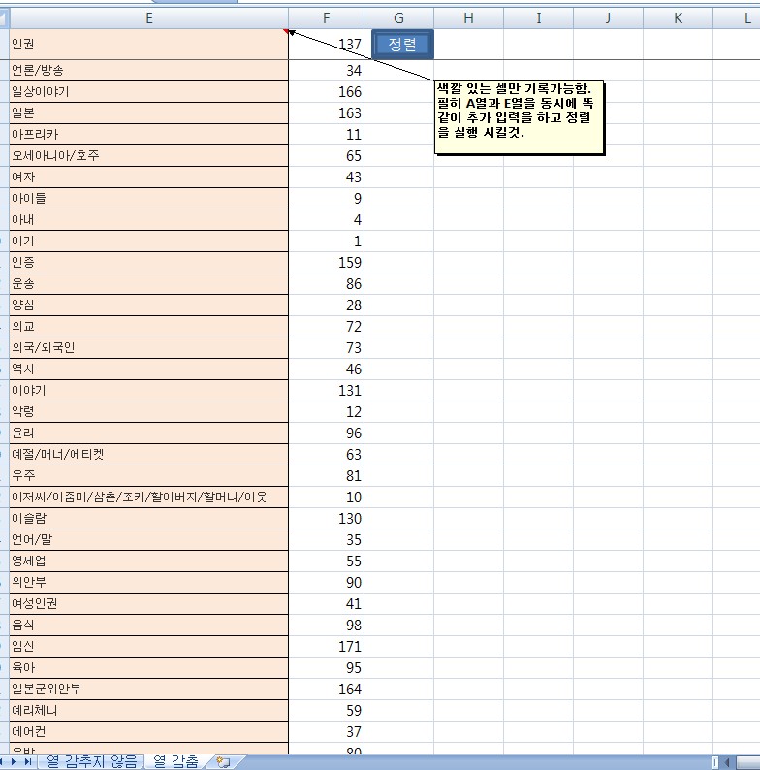The image size is (760, 770).
Task: Click the yellow comment note box
Action: pyautogui.click(x=519, y=115)
